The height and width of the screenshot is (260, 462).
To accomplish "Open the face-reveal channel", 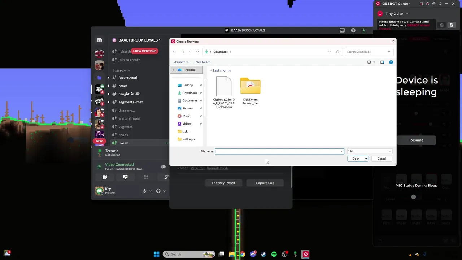I will pos(127,78).
